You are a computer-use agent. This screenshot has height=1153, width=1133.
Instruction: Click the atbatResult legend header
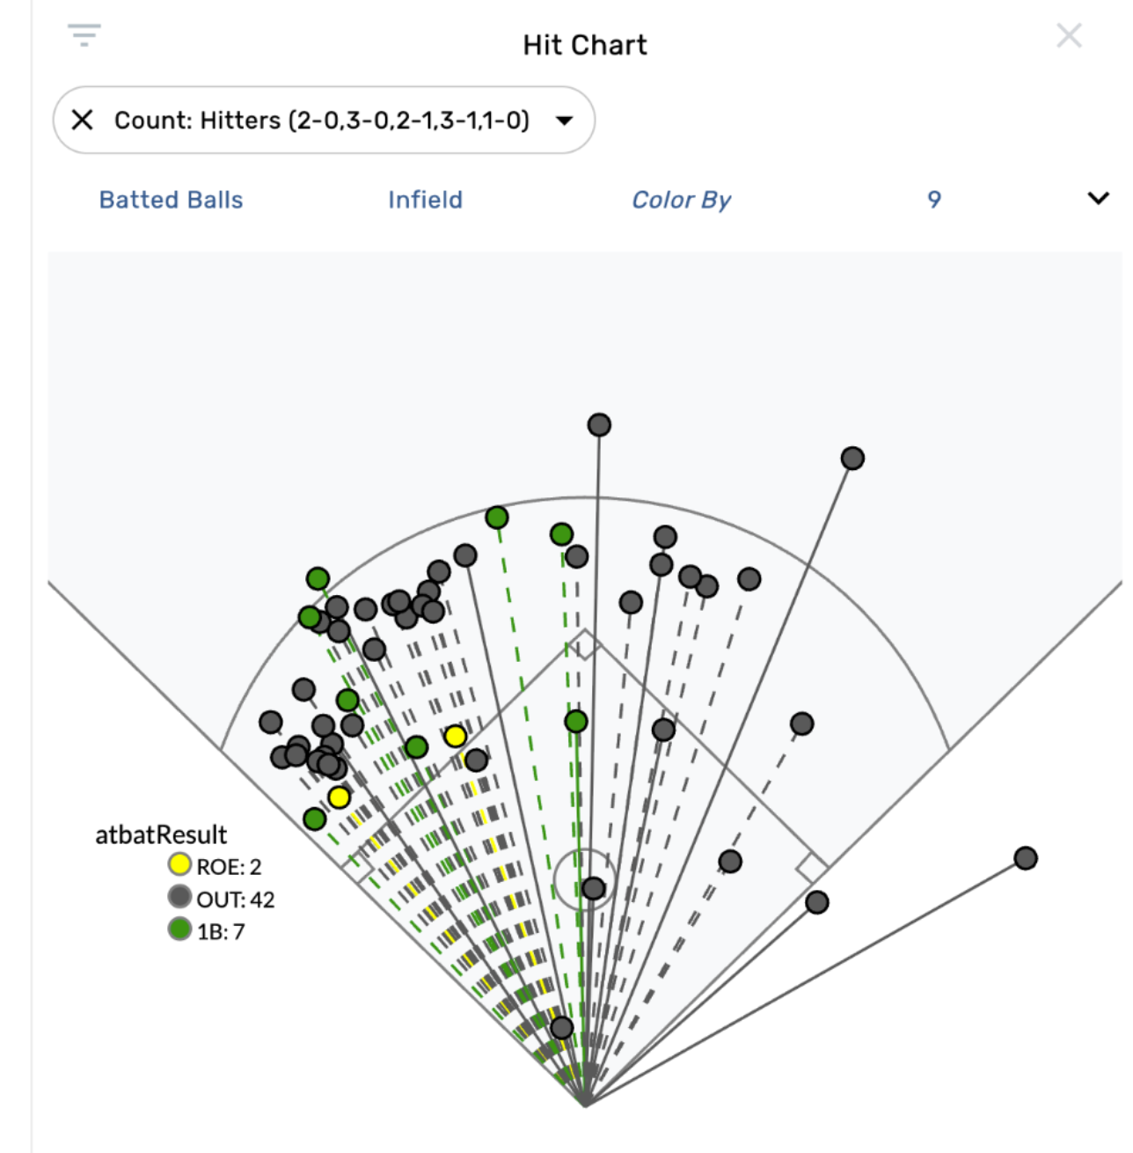pyautogui.click(x=162, y=832)
